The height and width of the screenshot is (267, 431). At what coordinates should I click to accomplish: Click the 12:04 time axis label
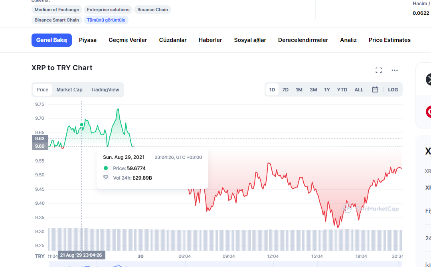click(x=273, y=256)
